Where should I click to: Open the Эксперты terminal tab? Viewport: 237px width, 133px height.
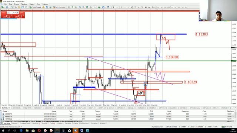[x=94, y=123]
